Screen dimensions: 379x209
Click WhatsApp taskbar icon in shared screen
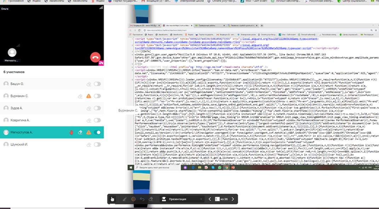(x=219, y=168)
